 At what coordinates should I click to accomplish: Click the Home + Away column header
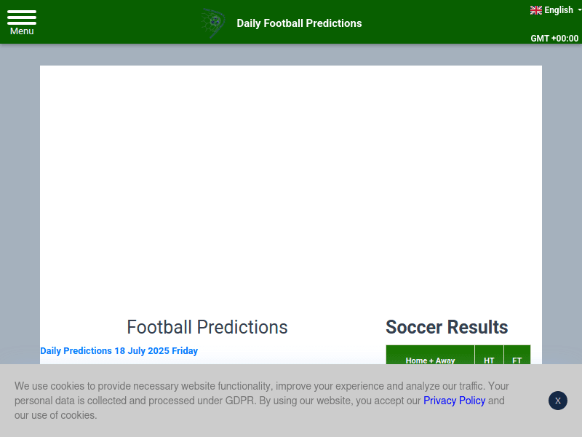tap(429, 360)
